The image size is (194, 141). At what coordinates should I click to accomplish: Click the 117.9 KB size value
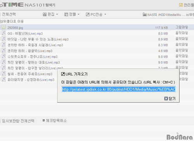pyautogui.click(x=161, y=28)
